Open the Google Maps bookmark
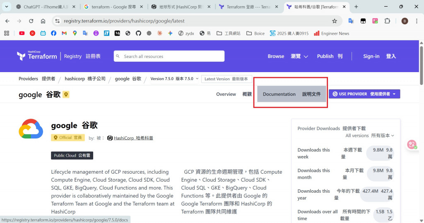Image resolution: width=424 pixels, height=223 pixels. pyautogui.click(x=75, y=33)
